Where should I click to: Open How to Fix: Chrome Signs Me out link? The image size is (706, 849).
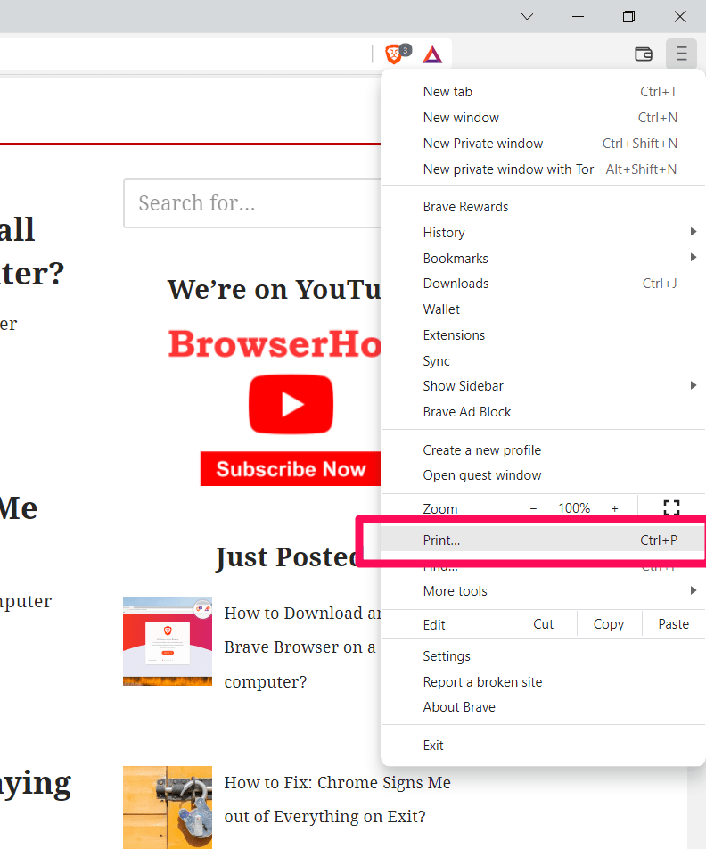pos(337,799)
